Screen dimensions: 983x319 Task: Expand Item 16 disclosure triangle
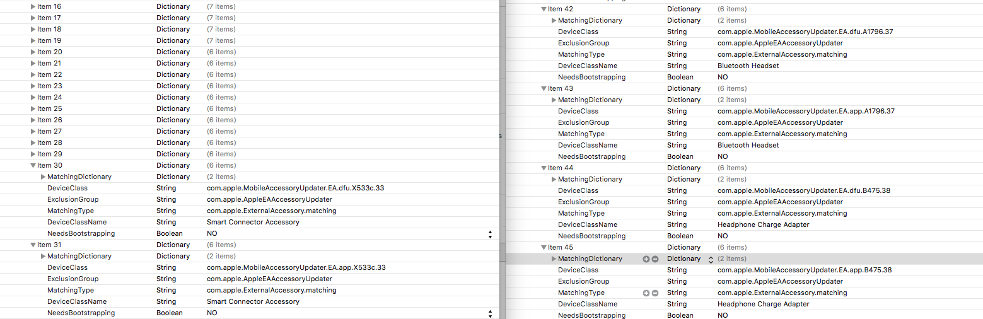click(33, 7)
